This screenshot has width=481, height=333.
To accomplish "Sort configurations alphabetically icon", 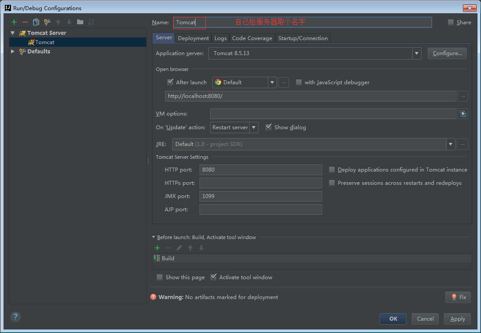I will tap(91, 22).
